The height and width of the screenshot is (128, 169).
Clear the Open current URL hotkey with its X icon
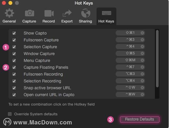[x=142, y=94]
